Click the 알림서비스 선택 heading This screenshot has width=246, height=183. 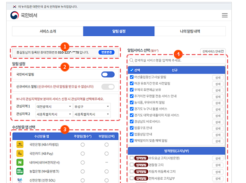(138, 50)
